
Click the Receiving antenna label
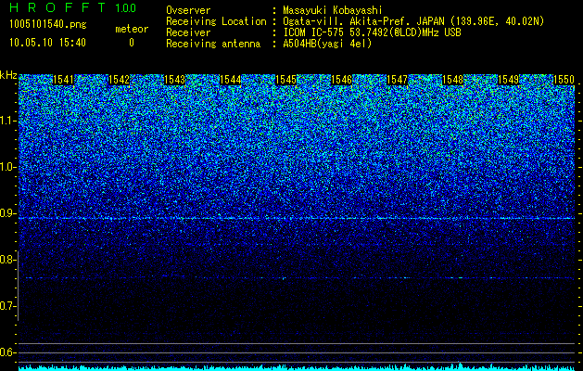coord(213,44)
